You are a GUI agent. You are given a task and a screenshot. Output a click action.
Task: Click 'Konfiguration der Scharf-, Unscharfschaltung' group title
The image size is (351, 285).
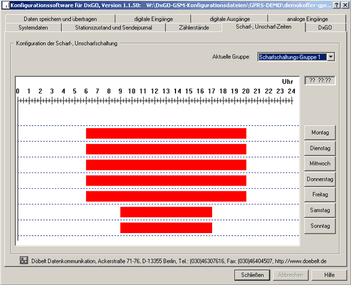[67, 43]
